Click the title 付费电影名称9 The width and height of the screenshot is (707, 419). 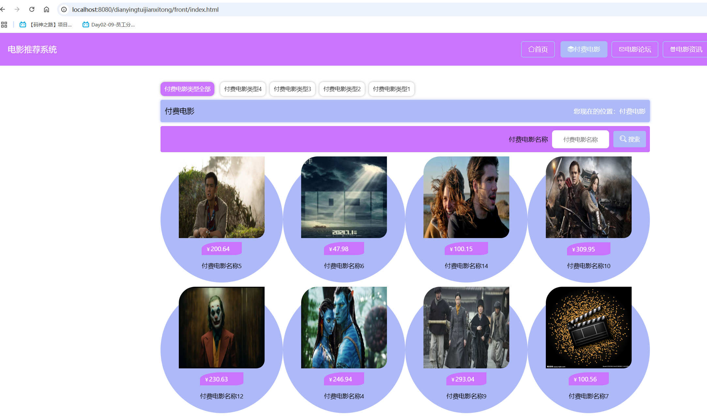(x=466, y=396)
